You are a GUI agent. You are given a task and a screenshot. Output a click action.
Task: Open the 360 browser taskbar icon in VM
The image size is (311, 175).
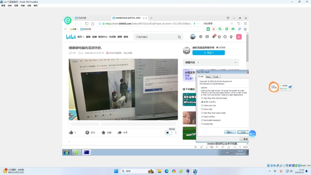[x=77, y=152]
